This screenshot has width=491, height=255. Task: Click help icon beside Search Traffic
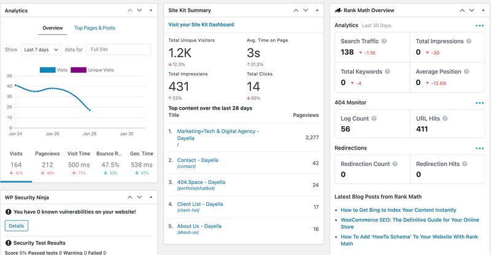(384, 41)
